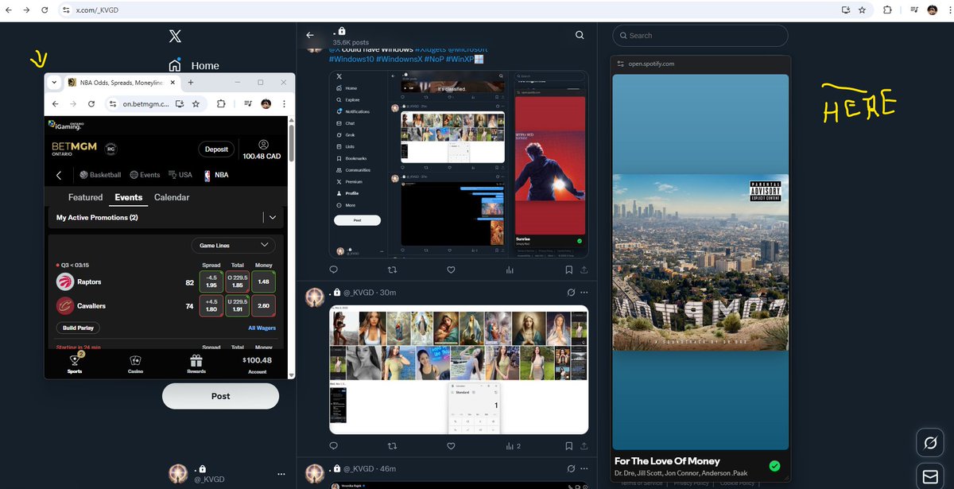Like the 30m post
Screen dimensions: 954x489
pyautogui.click(x=451, y=446)
